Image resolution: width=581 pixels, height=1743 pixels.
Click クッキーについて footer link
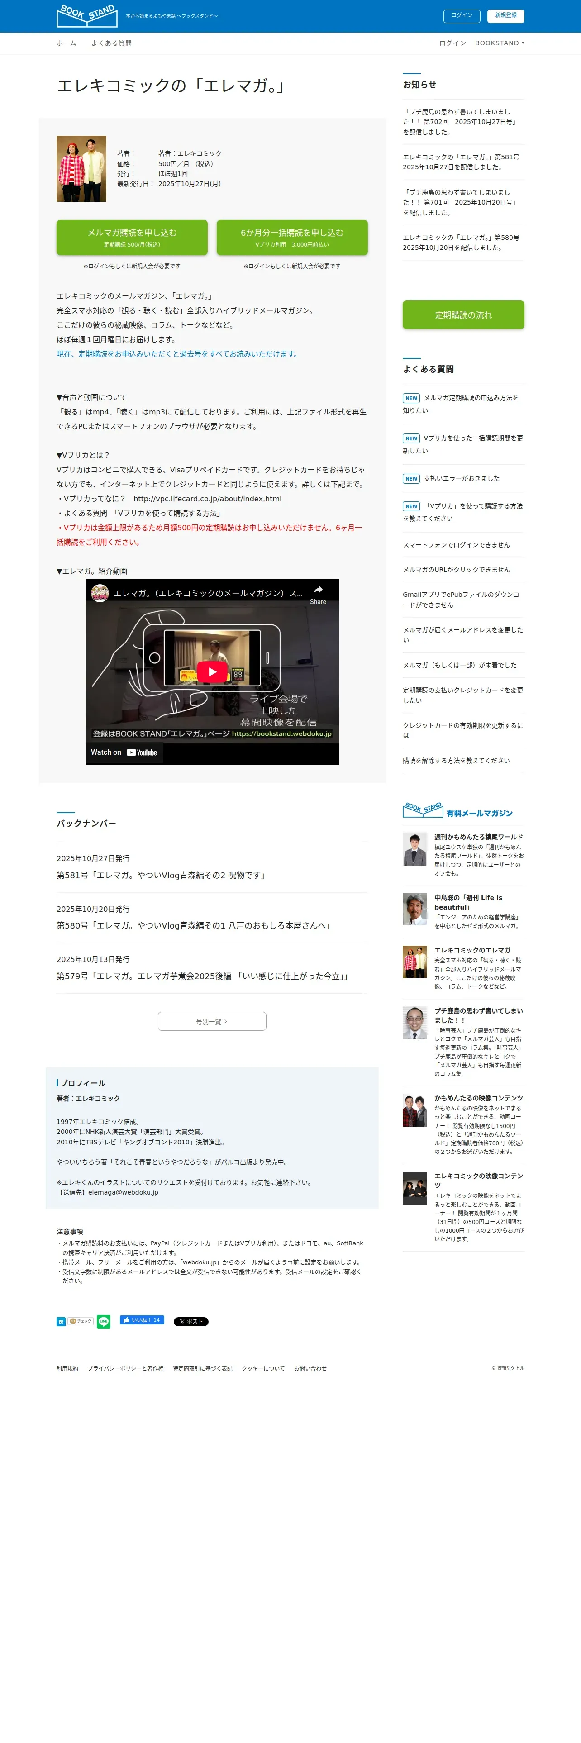tap(263, 1368)
